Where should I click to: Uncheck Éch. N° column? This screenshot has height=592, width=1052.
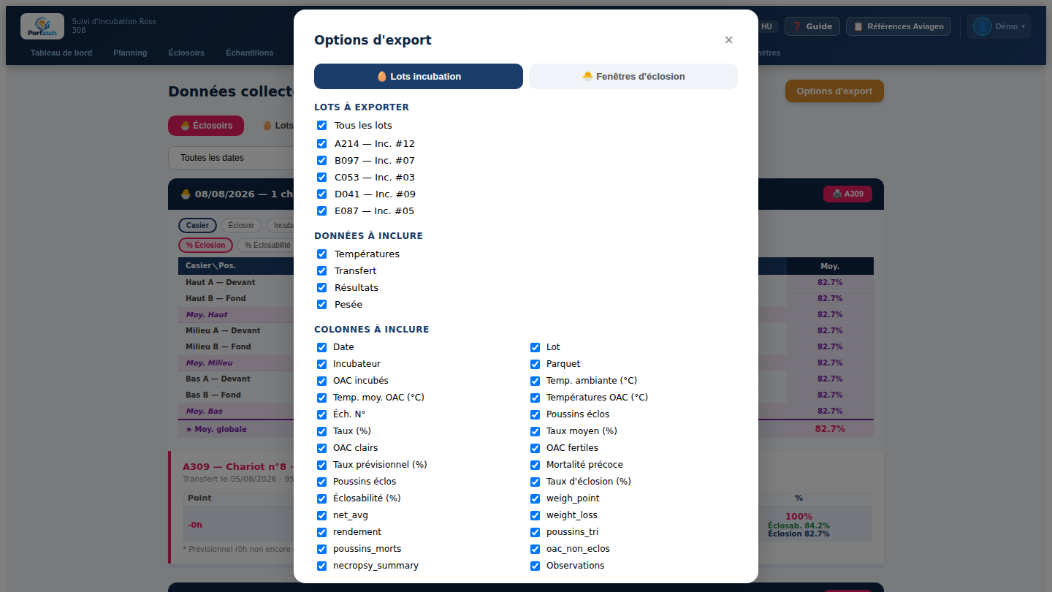[321, 414]
